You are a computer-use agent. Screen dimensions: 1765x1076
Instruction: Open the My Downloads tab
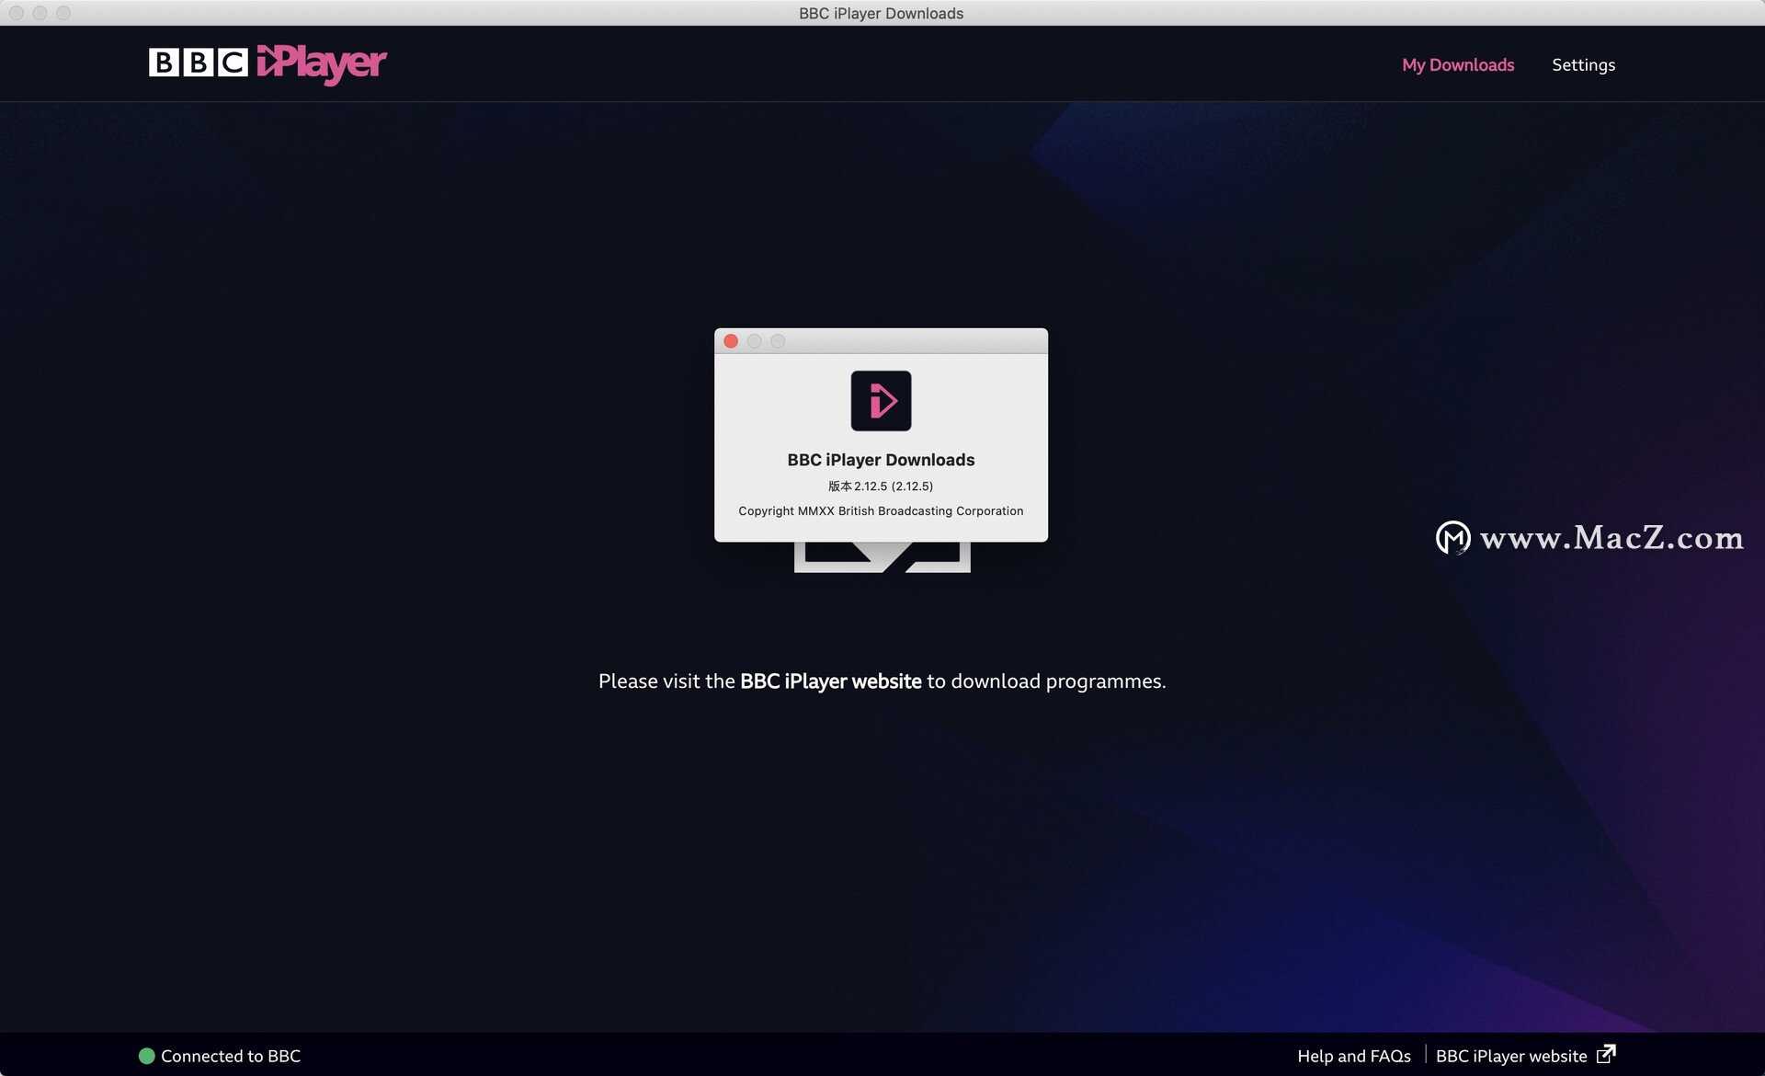[x=1458, y=64]
